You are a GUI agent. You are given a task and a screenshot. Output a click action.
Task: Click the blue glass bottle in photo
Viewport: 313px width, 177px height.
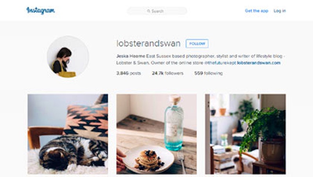pyautogui.click(x=174, y=123)
